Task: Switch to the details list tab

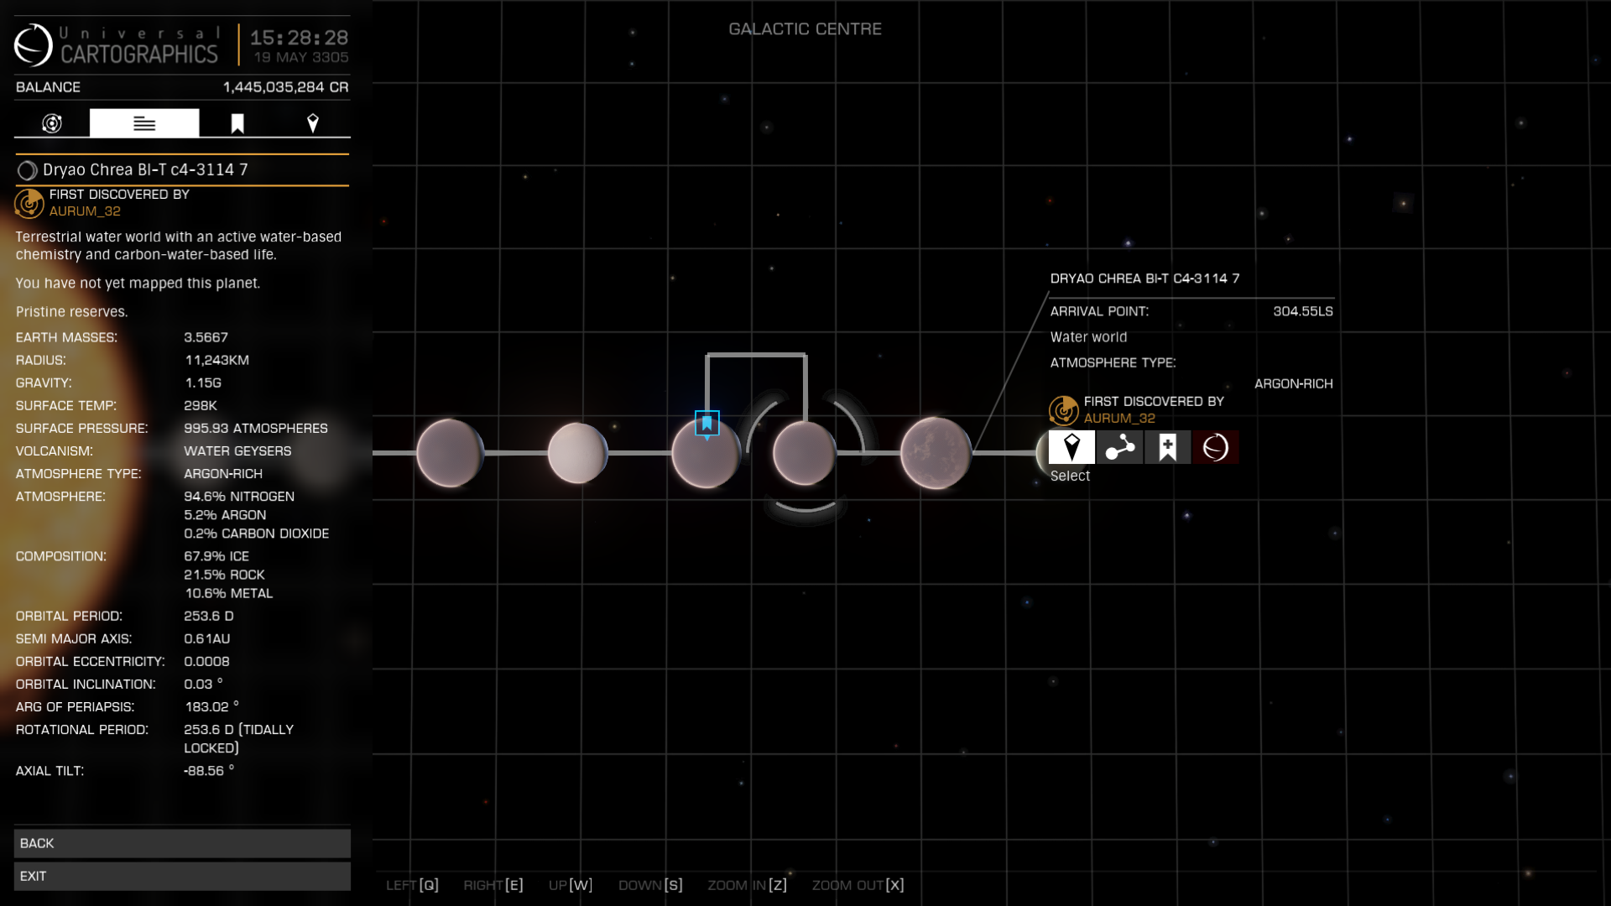Action: click(144, 123)
